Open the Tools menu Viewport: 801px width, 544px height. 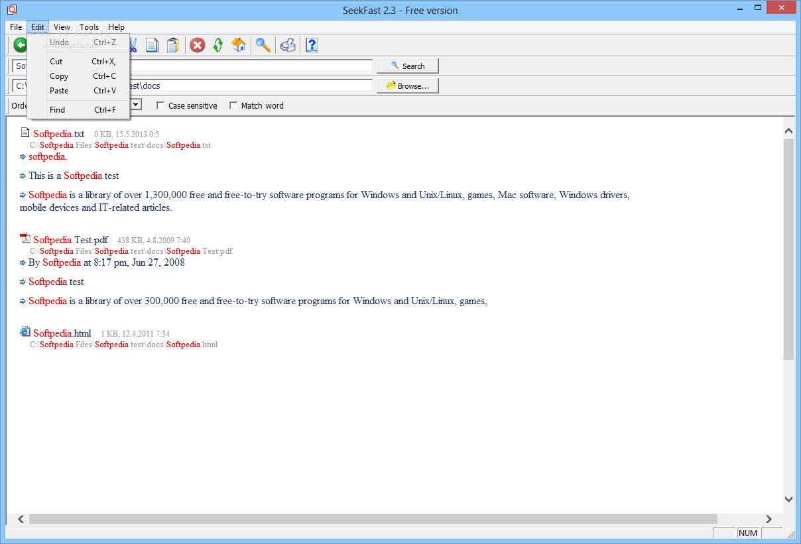[90, 27]
